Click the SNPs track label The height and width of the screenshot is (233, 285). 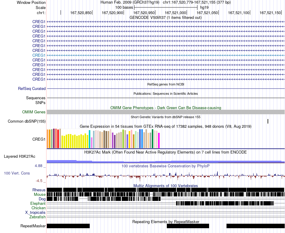40,103
